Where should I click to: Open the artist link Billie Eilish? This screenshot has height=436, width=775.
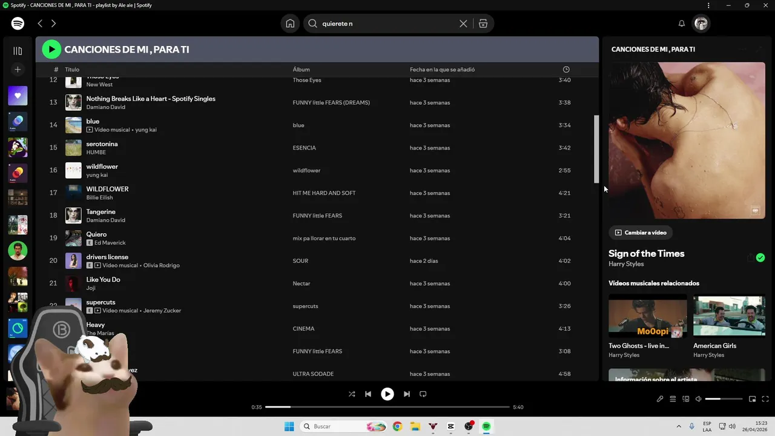tap(101, 197)
